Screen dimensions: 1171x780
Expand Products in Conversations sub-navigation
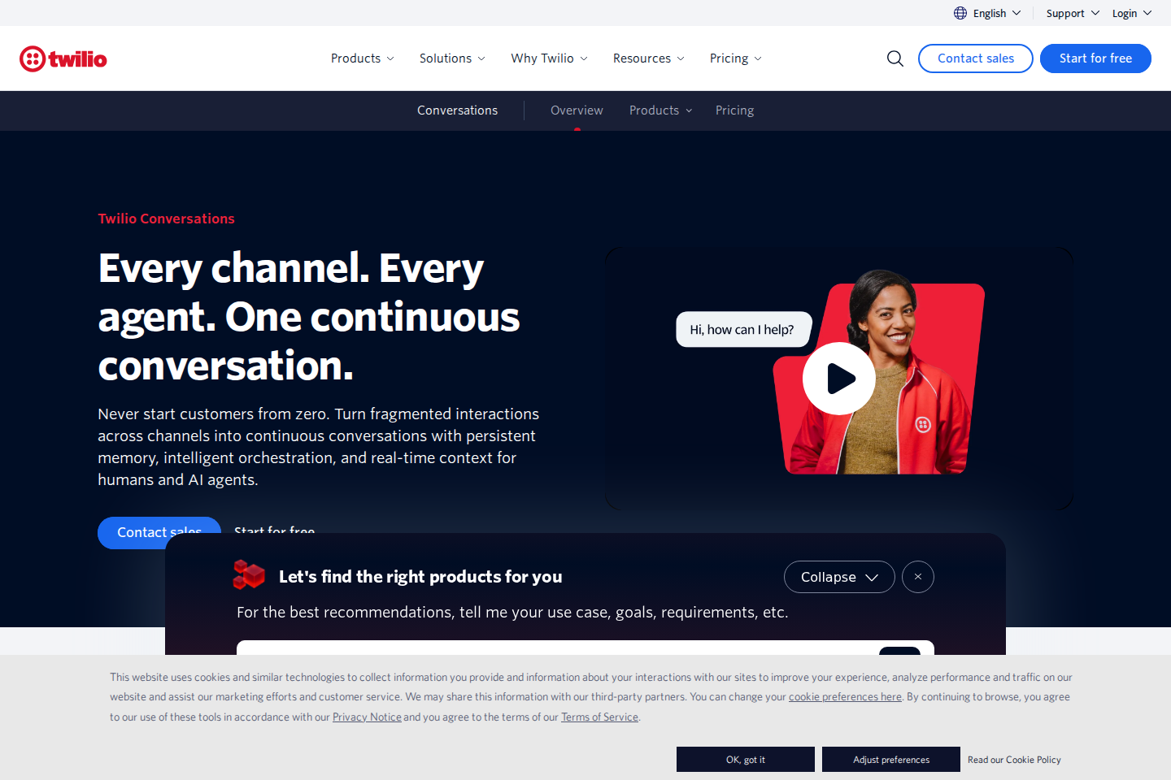click(660, 110)
